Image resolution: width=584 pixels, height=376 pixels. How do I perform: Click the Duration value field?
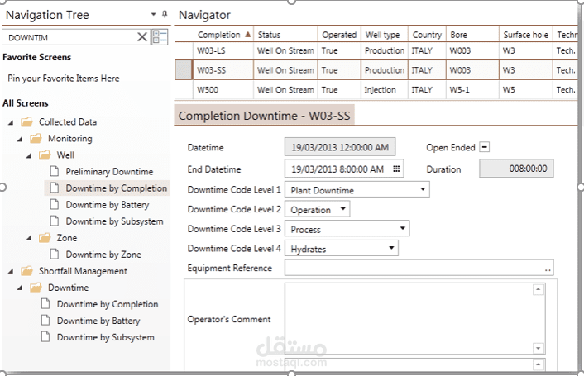[x=516, y=169]
